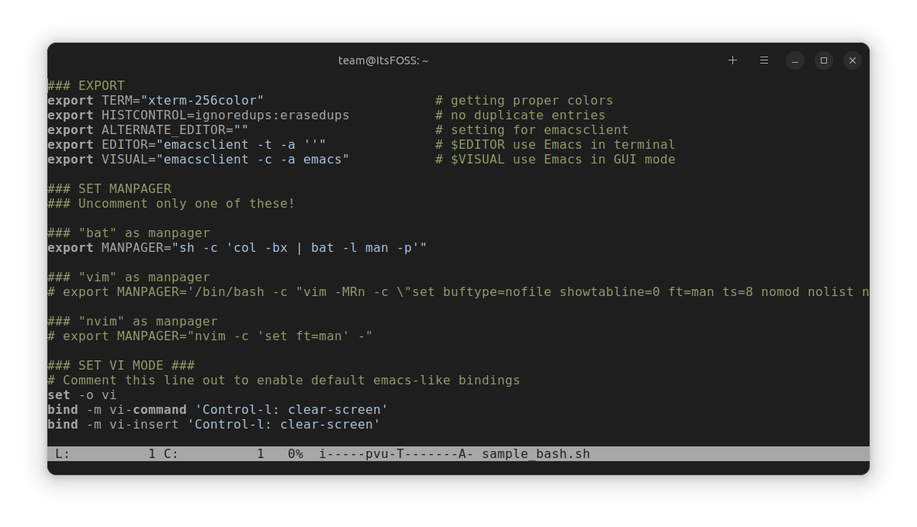Open the terminal hamburger menu
This screenshot has height=527, width=917.
click(x=763, y=60)
